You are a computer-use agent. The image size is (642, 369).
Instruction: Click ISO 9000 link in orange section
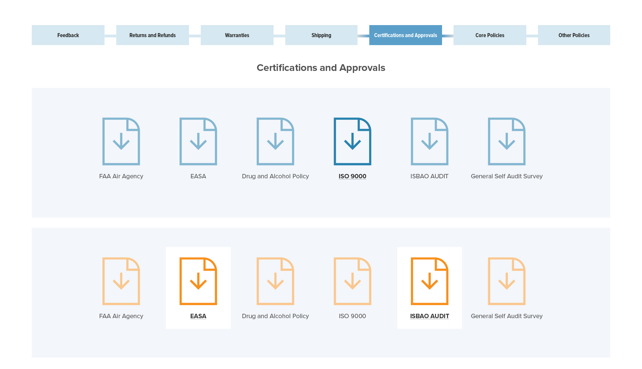tap(352, 316)
